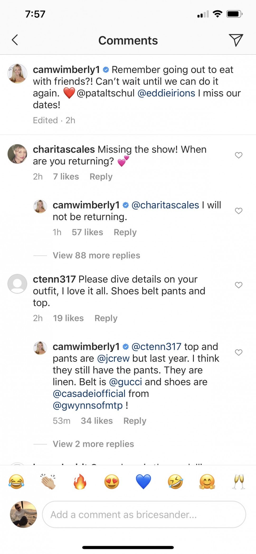Open the @gucci profile mention

[125, 382]
